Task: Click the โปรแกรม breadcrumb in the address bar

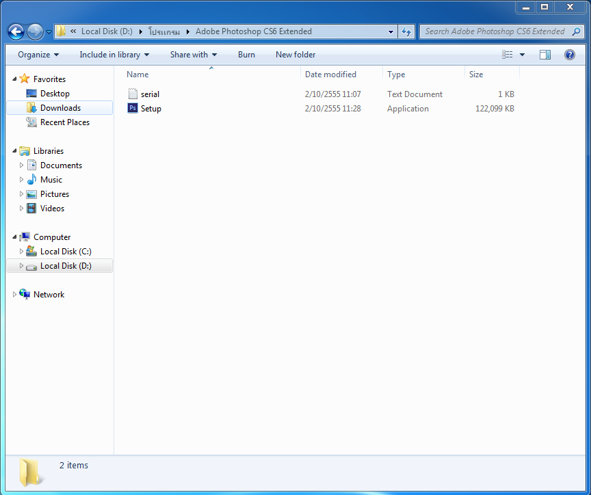Action: pyautogui.click(x=164, y=31)
